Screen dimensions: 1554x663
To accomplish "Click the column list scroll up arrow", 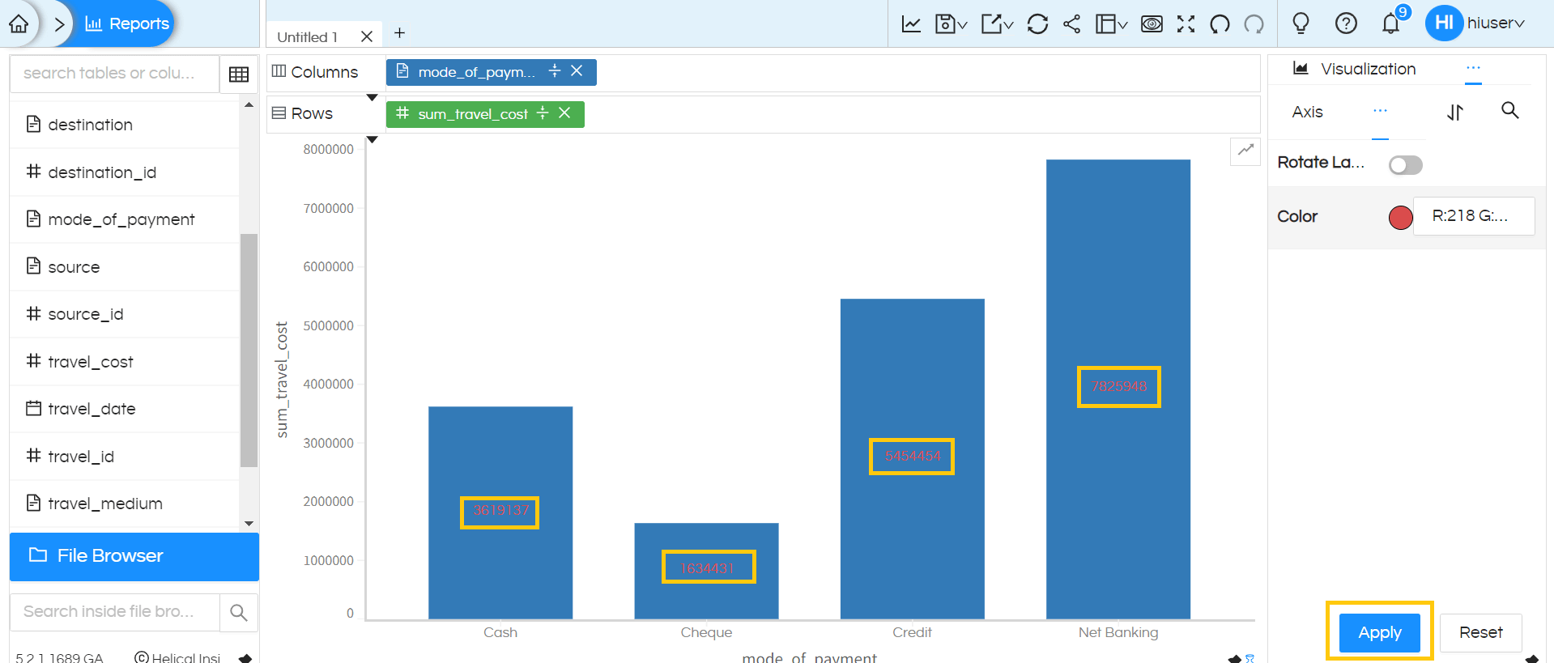I will [249, 105].
